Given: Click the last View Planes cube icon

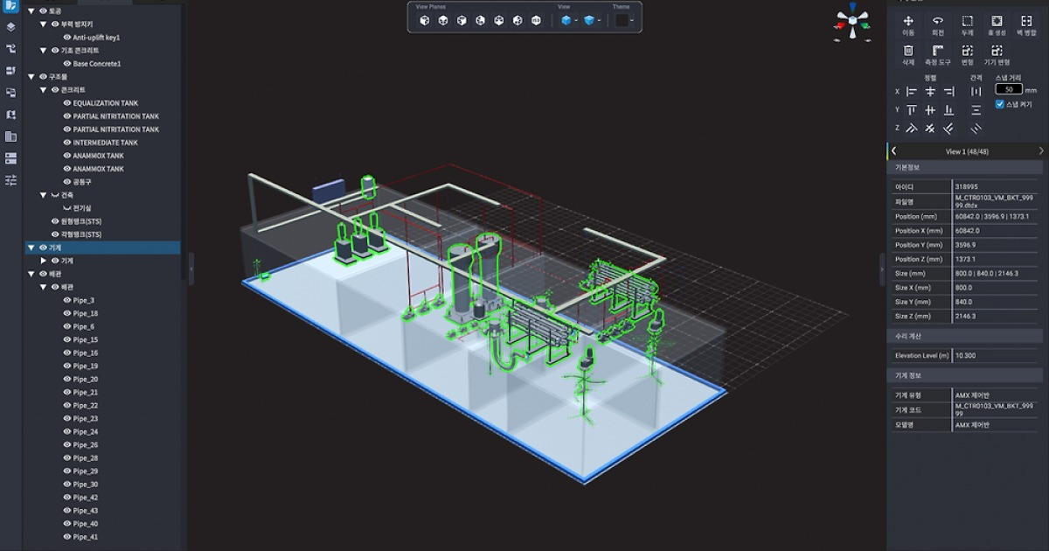Looking at the screenshot, I should (536, 20).
